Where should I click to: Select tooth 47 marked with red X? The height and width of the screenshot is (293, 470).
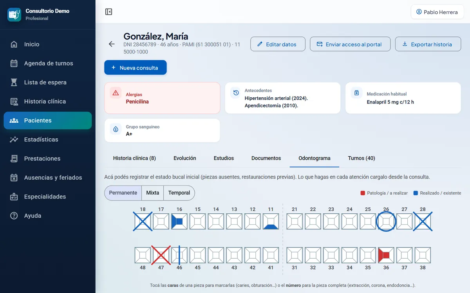(161, 255)
